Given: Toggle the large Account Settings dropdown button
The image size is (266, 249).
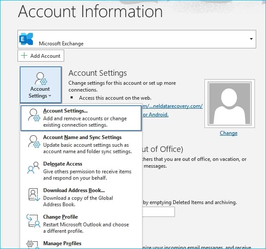Looking at the screenshot, I should point(41,85).
